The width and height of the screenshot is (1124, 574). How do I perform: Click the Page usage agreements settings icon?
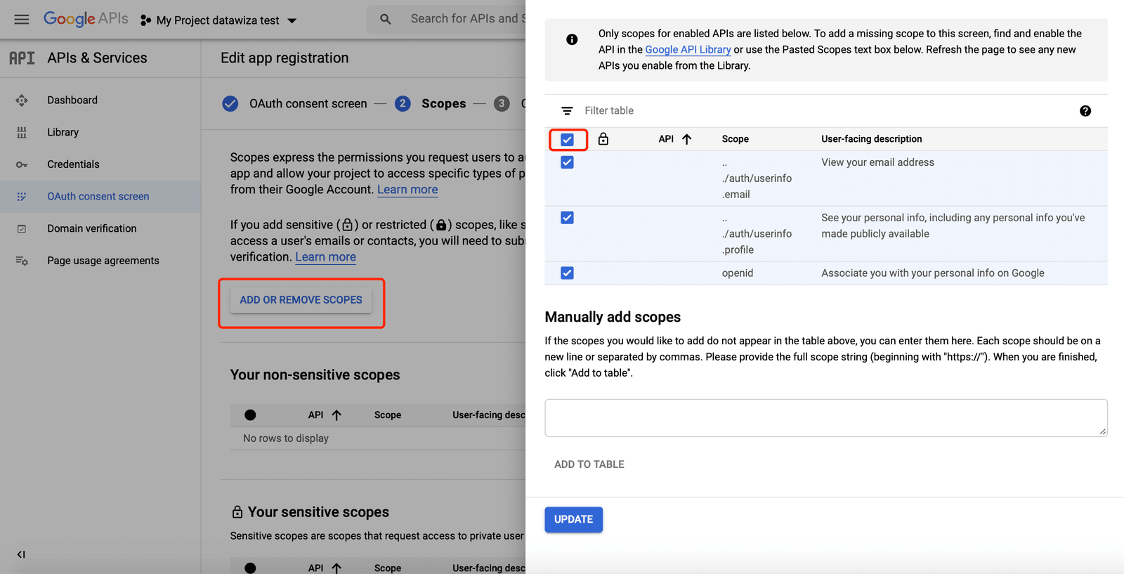coord(22,261)
